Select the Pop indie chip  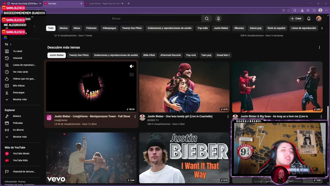click(x=203, y=28)
